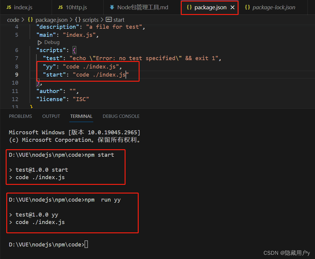Click the "description" key on line 4
This screenshot has width=315, height=259.
58,27
